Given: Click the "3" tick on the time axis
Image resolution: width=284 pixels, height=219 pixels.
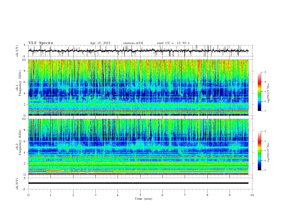Looking at the screenshot, I should tap(95, 195).
